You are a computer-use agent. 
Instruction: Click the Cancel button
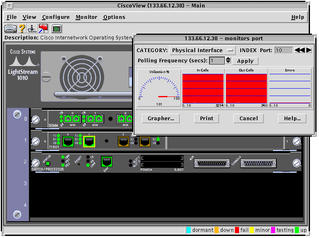(x=248, y=118)
